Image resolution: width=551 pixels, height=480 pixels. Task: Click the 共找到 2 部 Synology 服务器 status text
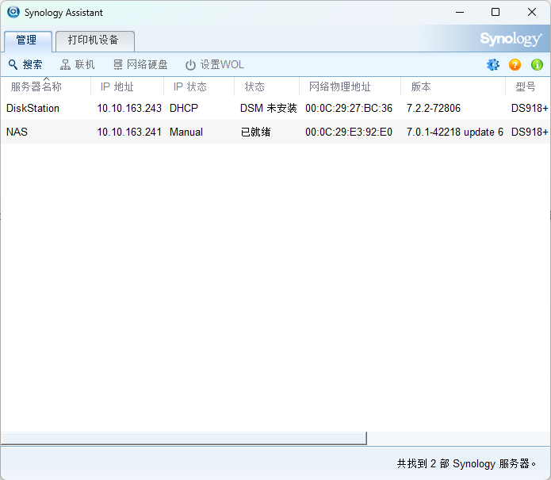[x=466, y=463]
